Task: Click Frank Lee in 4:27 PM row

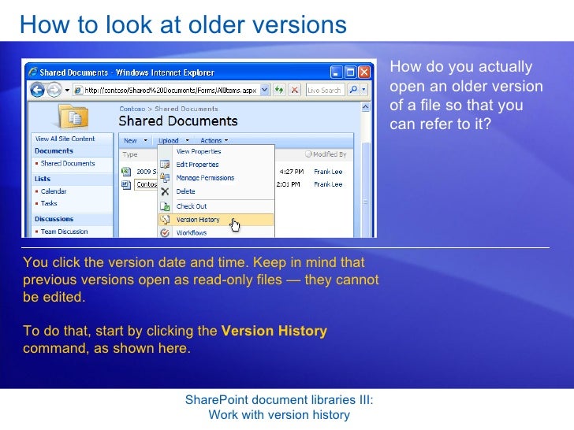Action: tap(328, 172)
